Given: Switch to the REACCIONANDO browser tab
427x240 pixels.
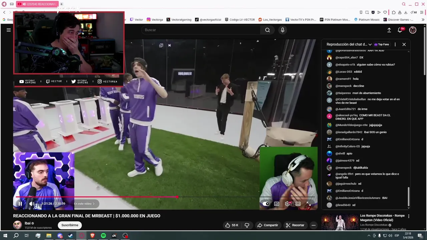Looking at the screenshot, I should (37, 4).
